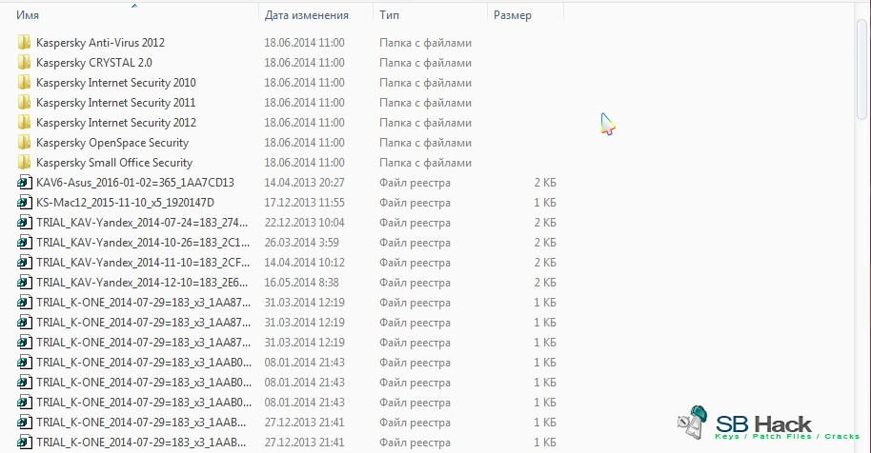The width and height of the screenshot is (871, 453).
Task: Select the name Kaspersky Small Office Security
Action: [114, 163]
